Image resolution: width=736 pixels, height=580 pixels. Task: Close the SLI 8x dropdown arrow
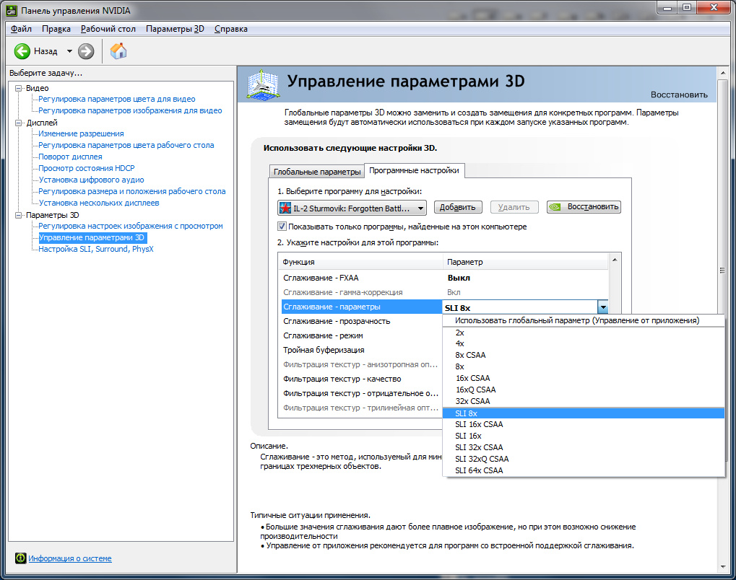[603, 307]
